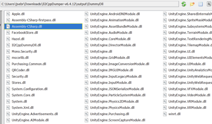Click the file icon beside Mono.Security.dll

click(x=8, y=51)
